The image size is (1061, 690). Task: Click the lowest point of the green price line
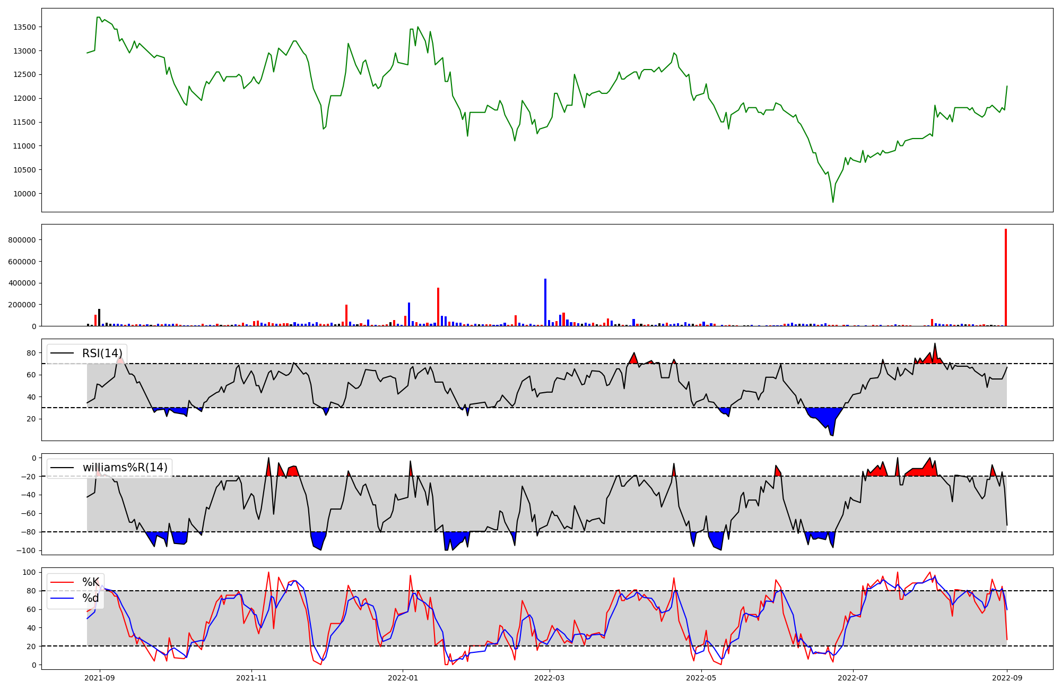pos(833,202)
